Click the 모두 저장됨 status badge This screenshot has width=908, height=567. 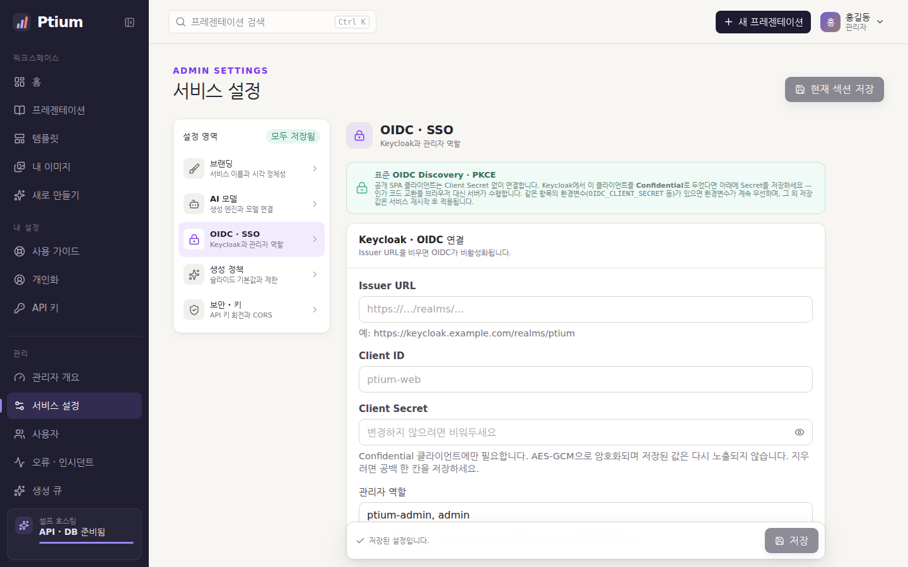[293, 137]
